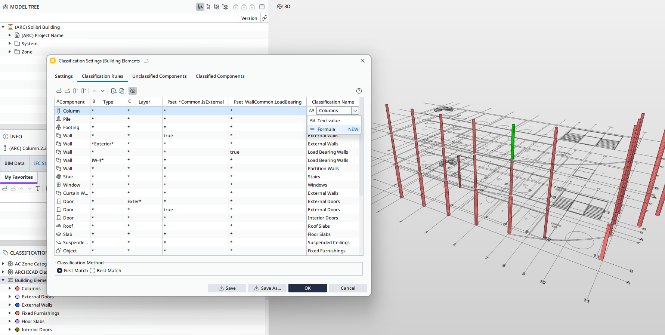
Task: Select Best Match classification method
Action: click(93, 271)
